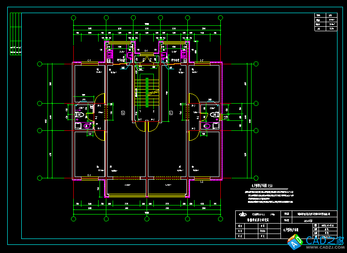This screenshot has width=347, height=253.
Task: Select the boxed A marker left of stairwell
Action: click(x=123, y=112)
